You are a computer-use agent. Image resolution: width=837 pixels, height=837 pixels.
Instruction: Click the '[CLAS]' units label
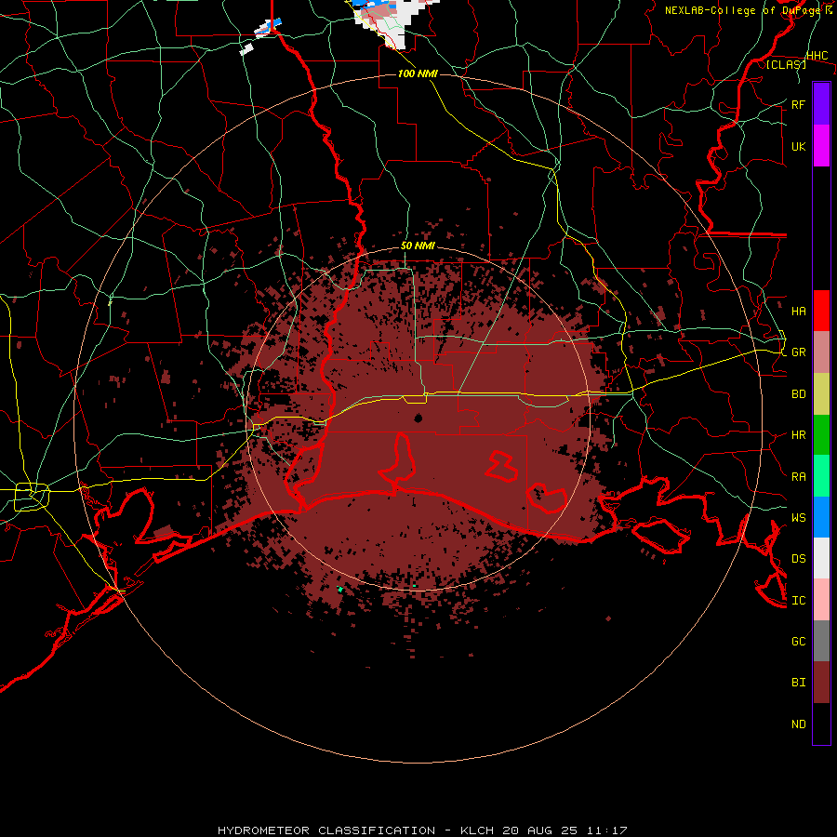tap(786, 64)
